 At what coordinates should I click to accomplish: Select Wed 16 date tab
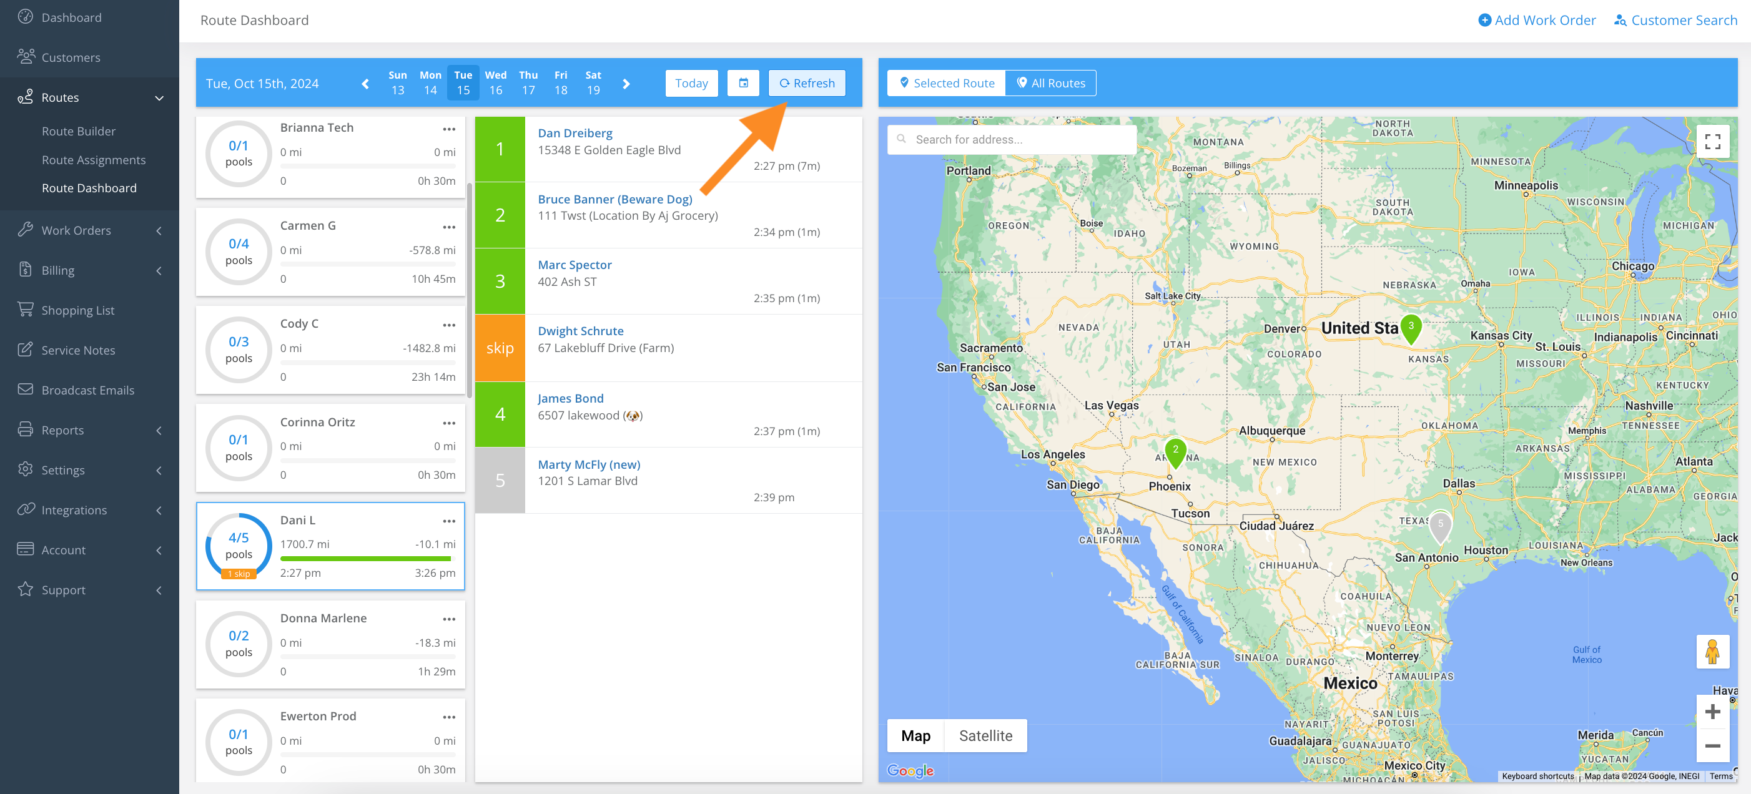496,83
